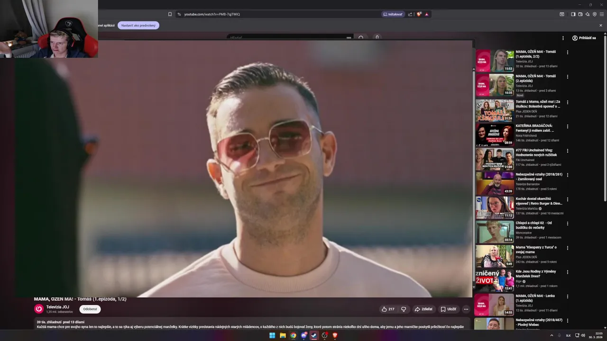Image resolution: width=607 pixels, height=341 pixels.
Task: Open options for MAMA, OŽEŇ MA! - Lenka video
Action: tap(567, 296)
